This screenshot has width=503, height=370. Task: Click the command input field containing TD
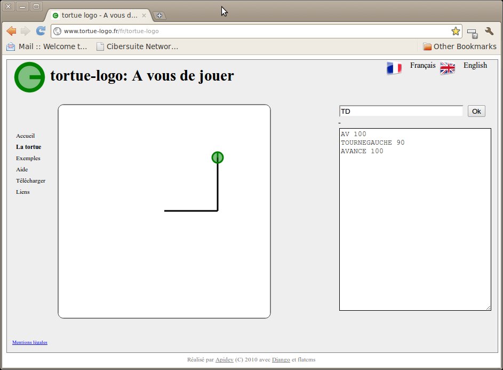coord(401,111)
